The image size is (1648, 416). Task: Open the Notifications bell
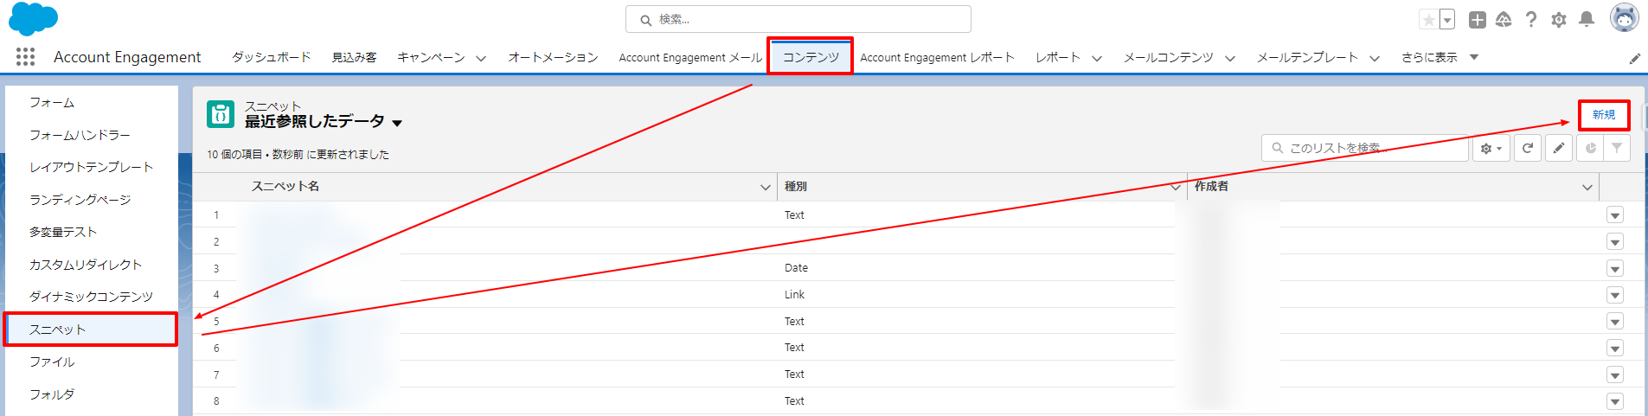[x=1587, y=19]
